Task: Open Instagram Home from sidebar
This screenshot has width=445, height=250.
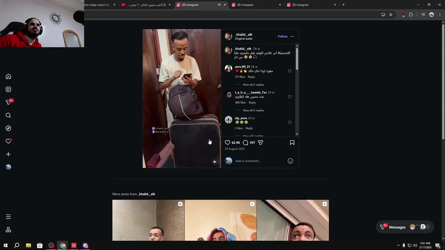Action: pos(8,76)
